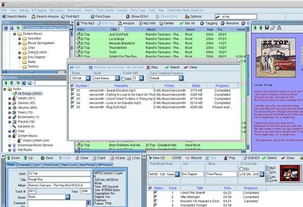The height and width of the screenshot is (207, 303).
Task: Click Clear in the encoder window toolbar
Action: pyautogui.click(x=191, y=67)
